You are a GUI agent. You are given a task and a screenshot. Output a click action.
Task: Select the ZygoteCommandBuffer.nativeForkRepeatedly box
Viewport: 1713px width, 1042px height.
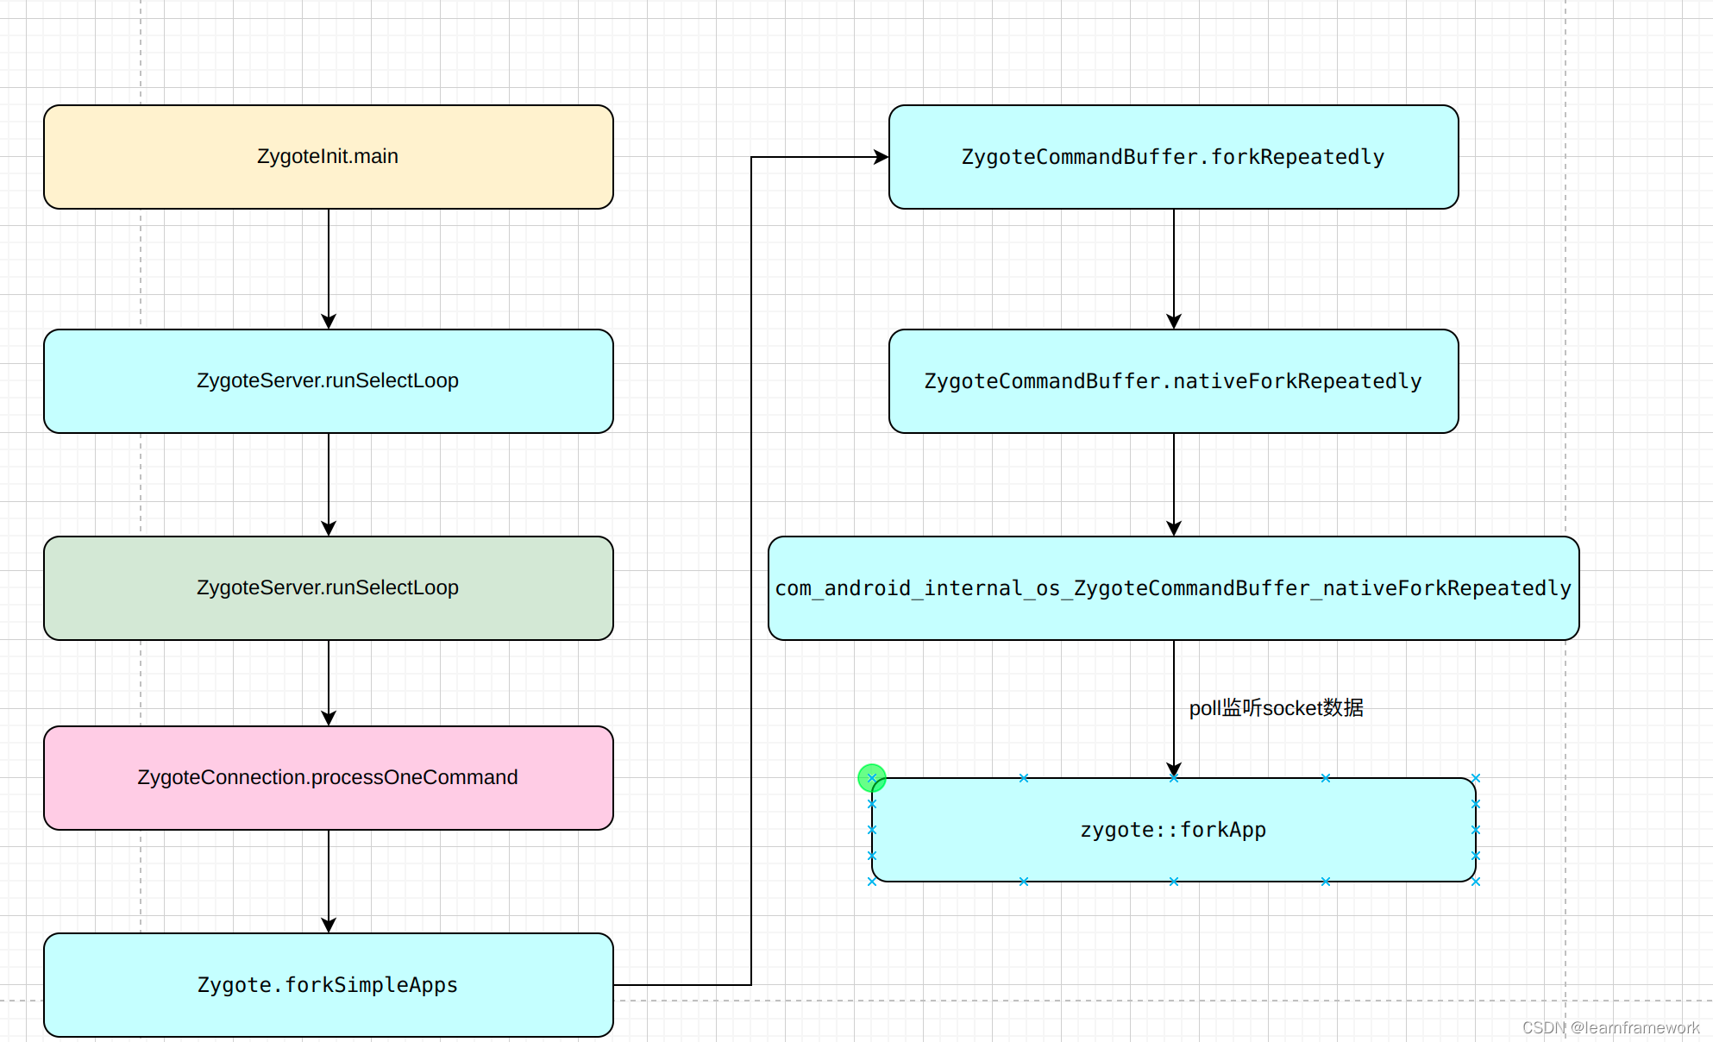pyautogui.click(x=1174, y=381)
